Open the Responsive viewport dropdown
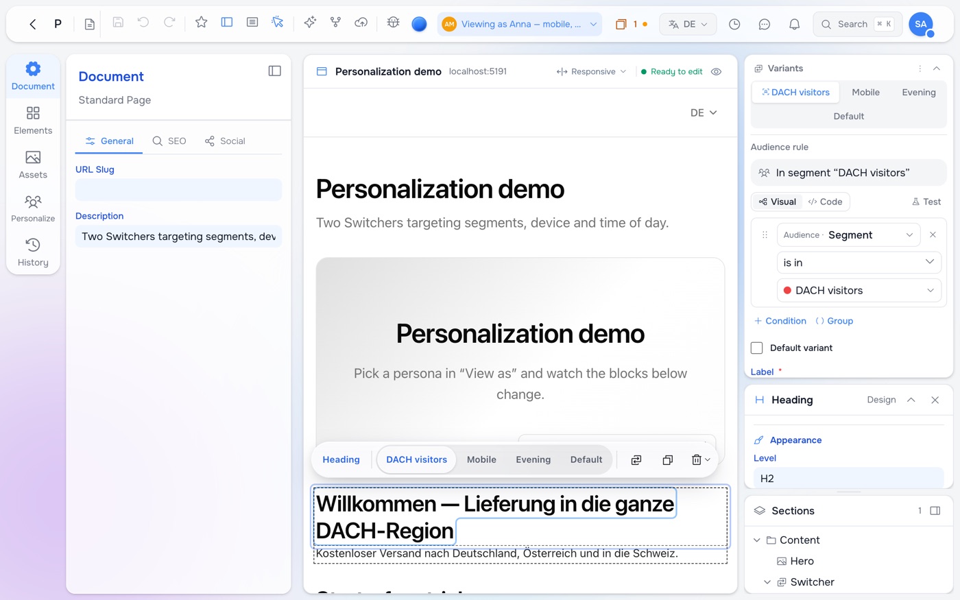The image size is (960, 600). [591, 71]
